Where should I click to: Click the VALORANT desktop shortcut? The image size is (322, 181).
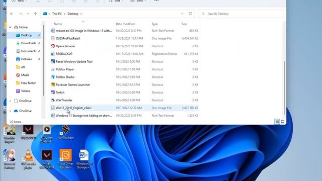click(x=28, y=132)
